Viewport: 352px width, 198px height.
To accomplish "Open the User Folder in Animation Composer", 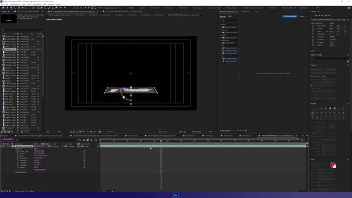I will 229,43.
